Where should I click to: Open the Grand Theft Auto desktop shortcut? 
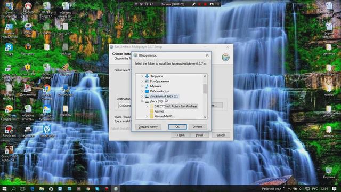pyautogui.click(x=9, y=154)
